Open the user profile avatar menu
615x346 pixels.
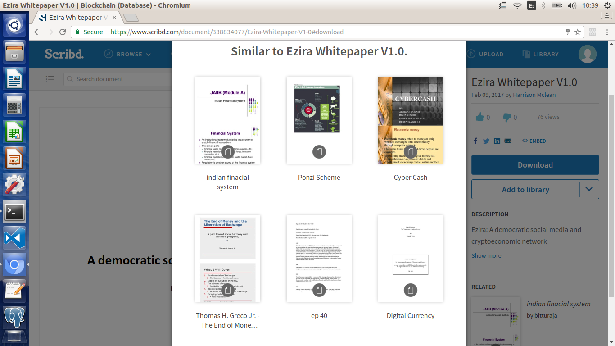[588, 54]
